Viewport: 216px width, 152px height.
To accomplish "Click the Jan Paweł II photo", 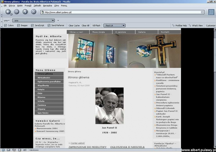I will point(110,106).
